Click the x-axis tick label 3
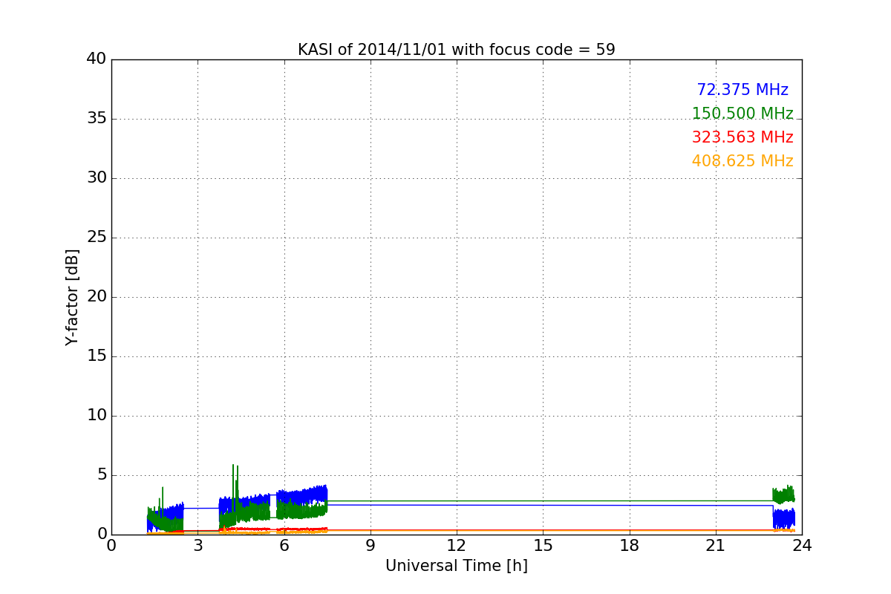The height and width of the screenshot is (594, 891). (x=198, y=546)
